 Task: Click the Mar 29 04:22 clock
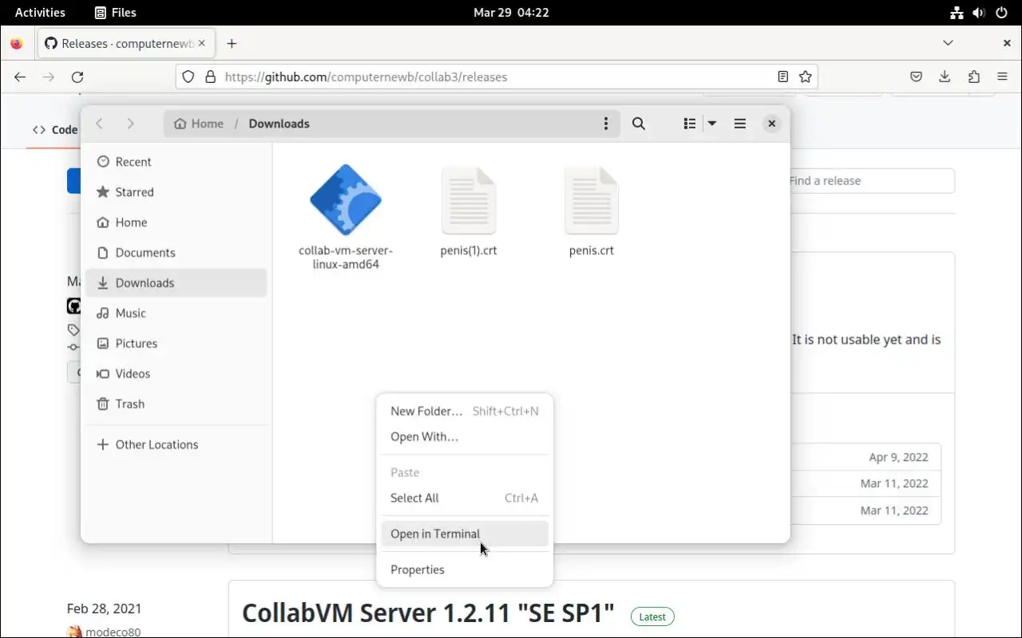[x=511, y=13]
